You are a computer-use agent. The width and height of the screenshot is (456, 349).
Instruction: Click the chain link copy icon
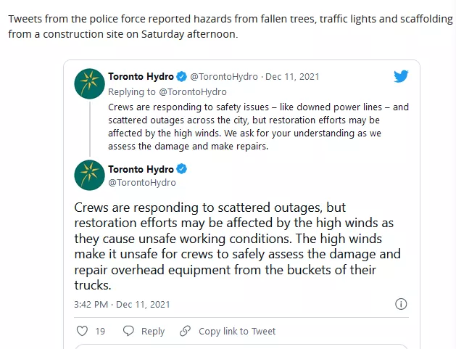click(185, 331)
